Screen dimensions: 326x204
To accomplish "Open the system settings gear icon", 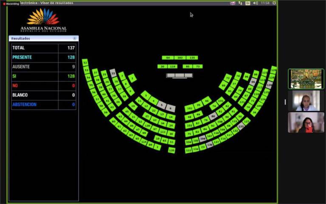I will point(274,3).
